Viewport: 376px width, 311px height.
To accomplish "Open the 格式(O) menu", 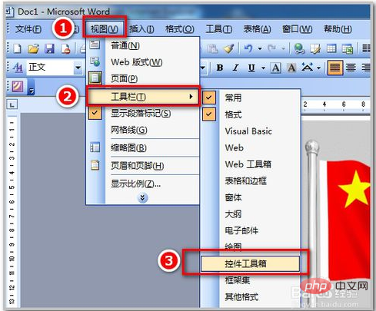I will tap(180, 29).
